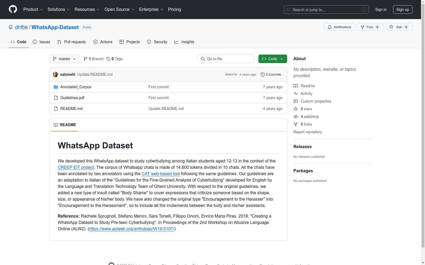This screenshot has height=265, width=425.
Task: Click the Sign in link
Action: click(x=381, y=10)
